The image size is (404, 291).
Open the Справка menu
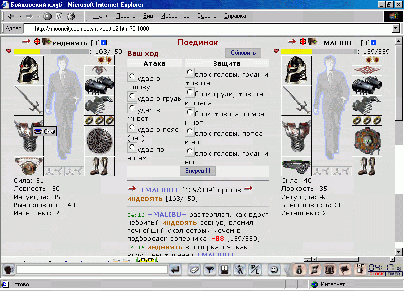[235, 16]
